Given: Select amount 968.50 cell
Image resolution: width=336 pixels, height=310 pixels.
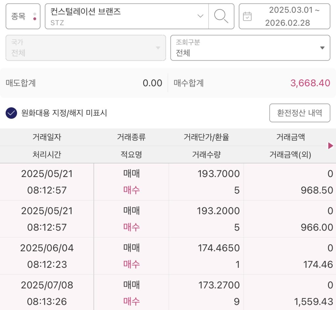Looking at the screenshot, I should click(317, 190).
